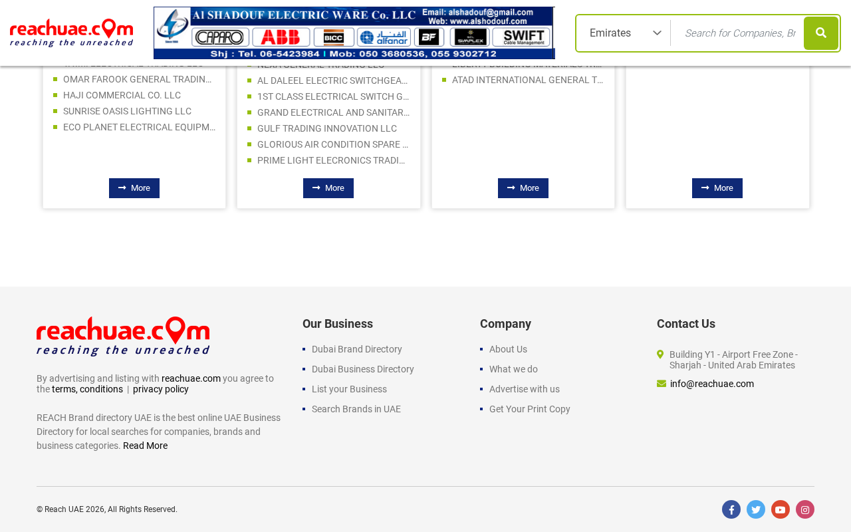
Task: Click the info@reachuae.com email link
Action: [x=712, y=384]
